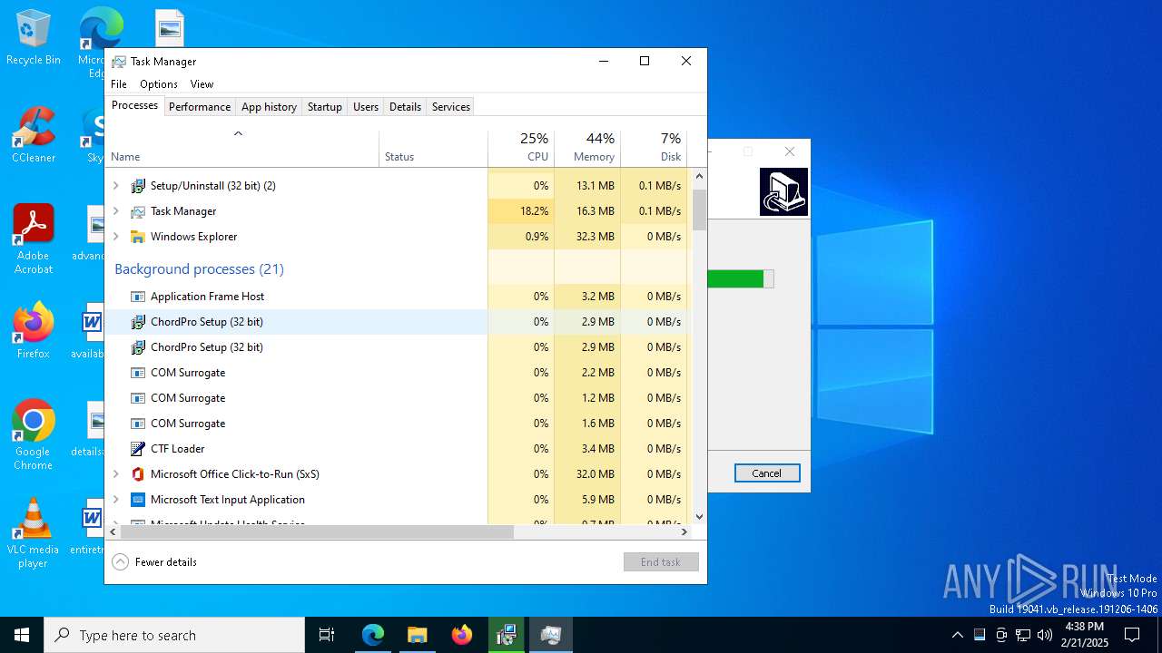Open the volume tray icon
1162x653 pixels.
coord(1045,635)
